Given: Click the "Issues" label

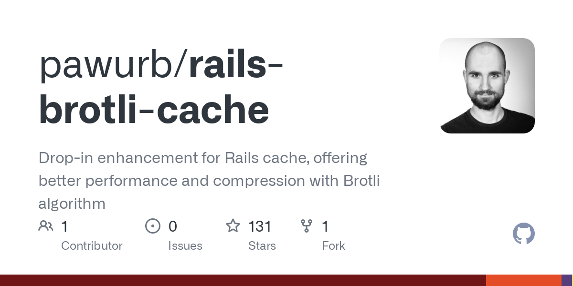Looking at the screenshot, I should (x=185, y=246).
